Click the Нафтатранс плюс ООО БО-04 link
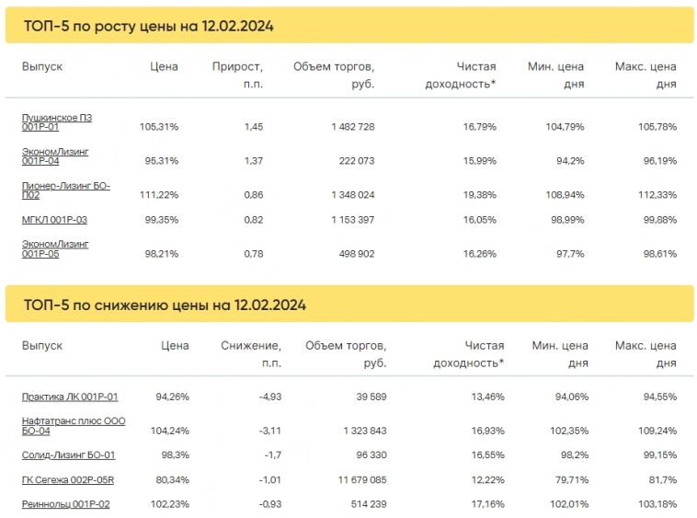The height and width of the screenshot is (518, 697). click(x=74, y=426)
